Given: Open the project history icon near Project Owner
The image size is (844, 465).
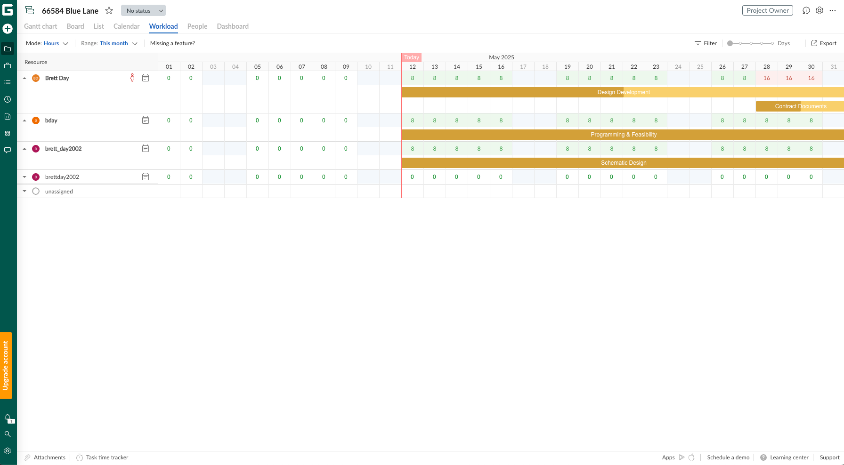Looking at the screenshot, I should (806, 10).
